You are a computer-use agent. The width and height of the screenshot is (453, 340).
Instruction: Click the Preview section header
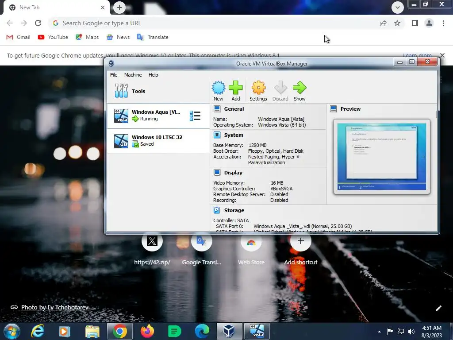[350, 109]
